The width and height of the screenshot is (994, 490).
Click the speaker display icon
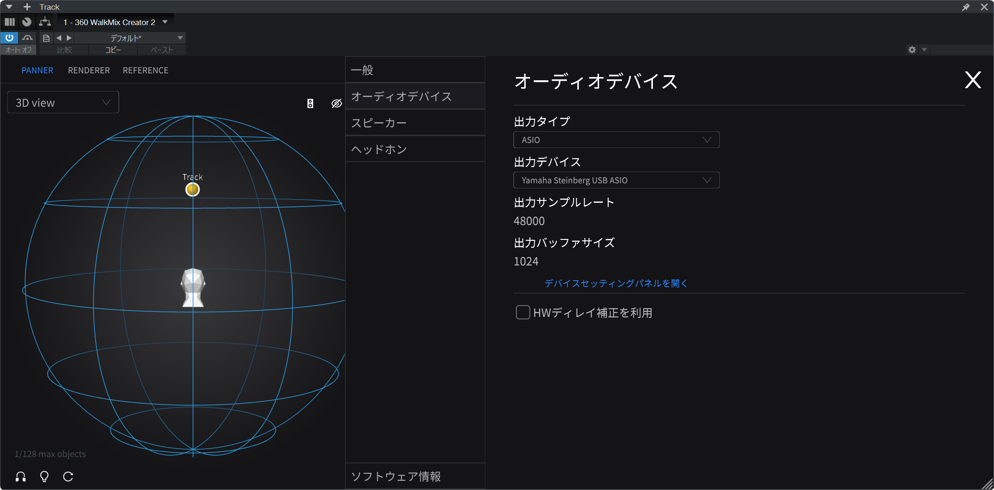[310, 103]
